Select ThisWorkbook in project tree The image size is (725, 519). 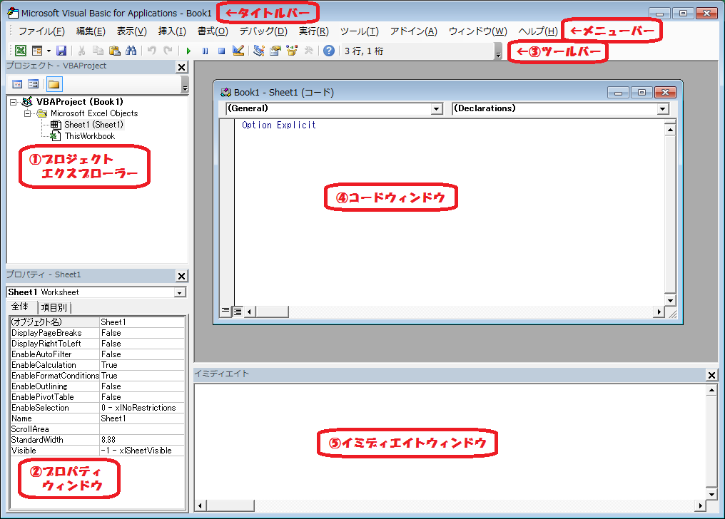pos(90,136)
